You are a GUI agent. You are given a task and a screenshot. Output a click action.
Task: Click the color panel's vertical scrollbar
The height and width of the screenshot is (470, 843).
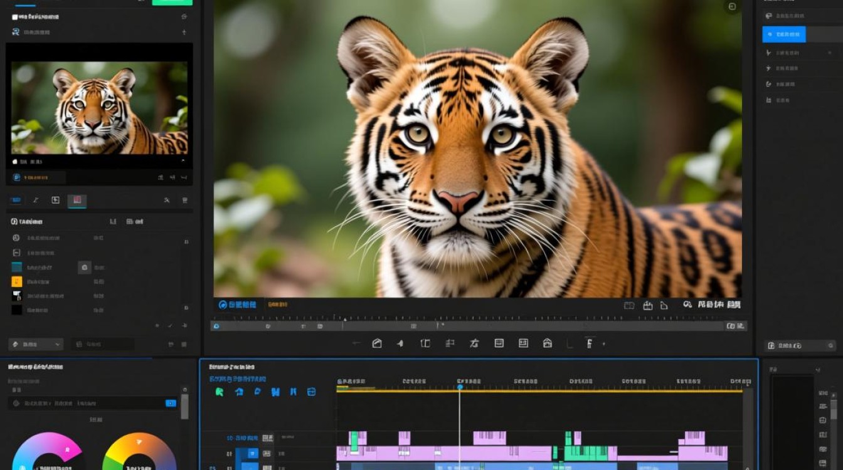pyautogui.click(x=184, y=406)
